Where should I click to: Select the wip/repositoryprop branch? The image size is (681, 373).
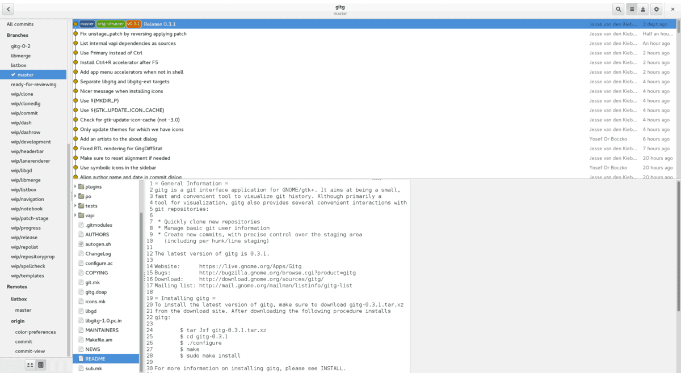click(33, 257)
